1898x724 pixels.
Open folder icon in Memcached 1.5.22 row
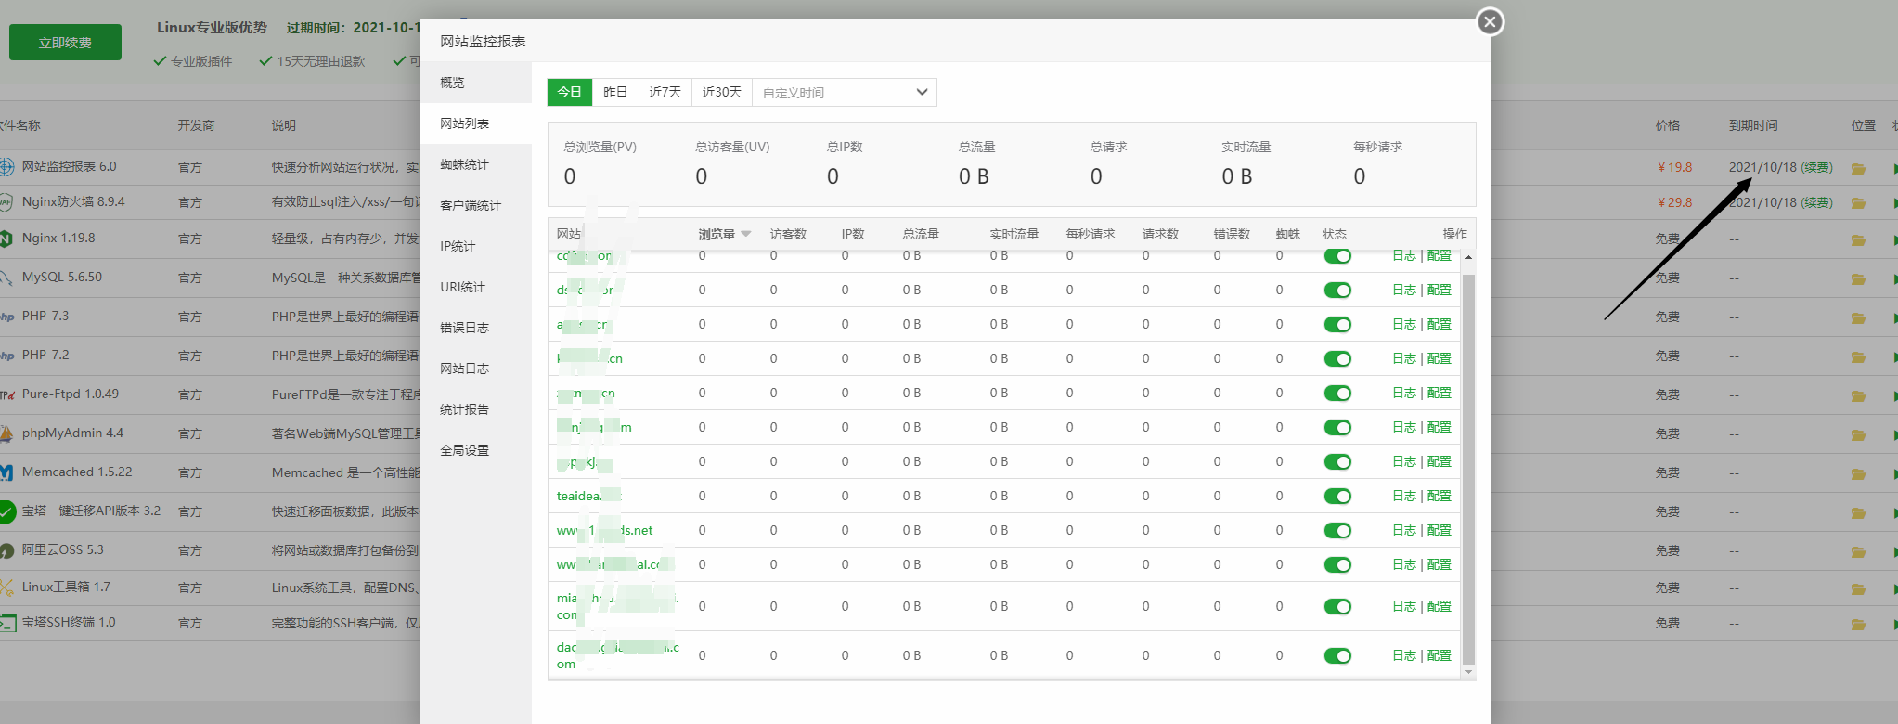(1858, 473)
